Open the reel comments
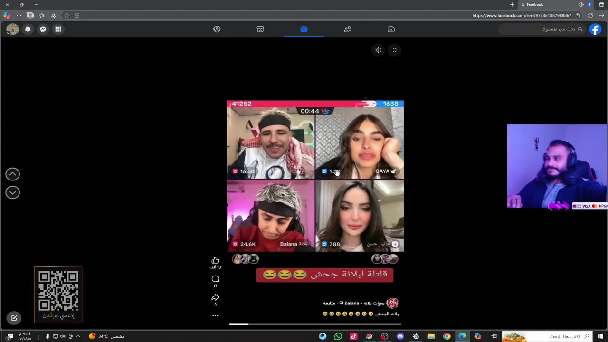Viewport: 608px width, 342px height. point(215,279)
